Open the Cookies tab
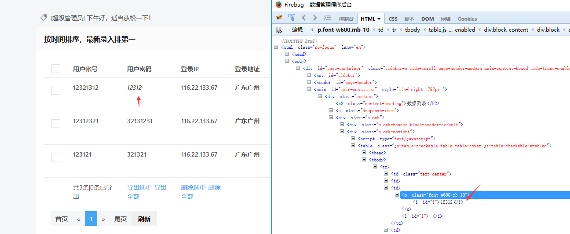 pyautogui.click(x=467, y=19)
